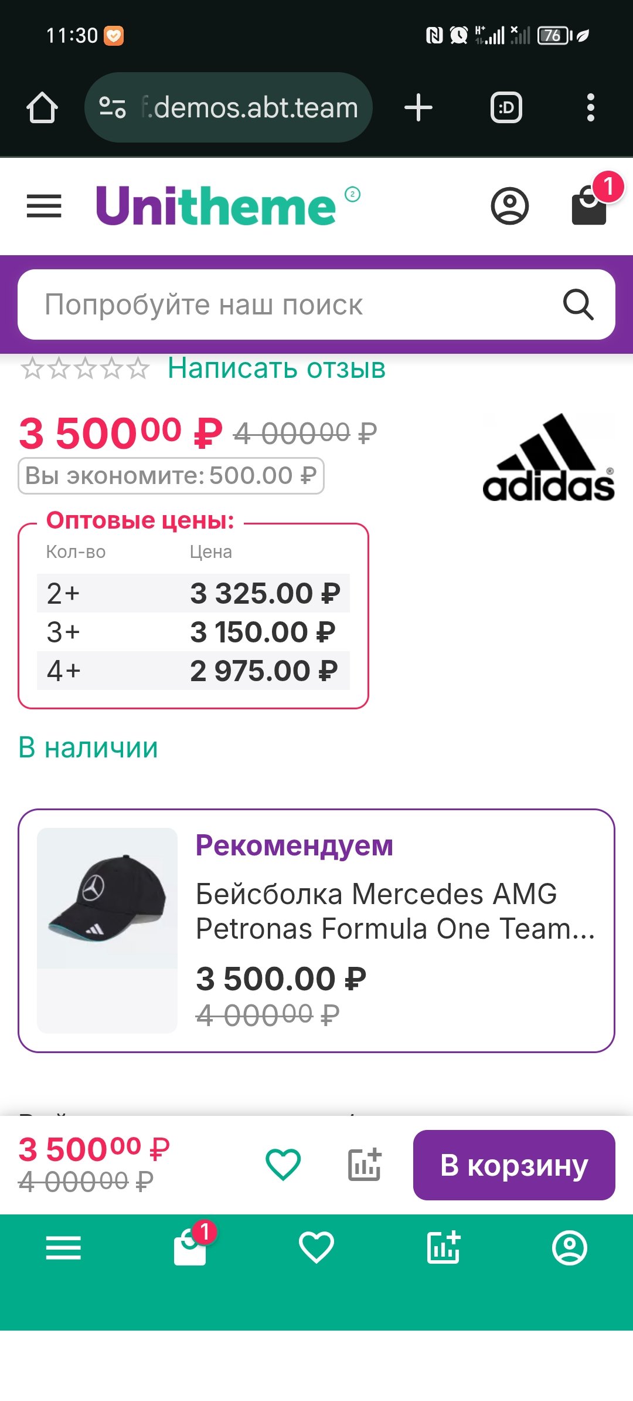Open wishlist from bottom navigation bar
Viewport: 633px width, 1401px height.
[316, 1248]
